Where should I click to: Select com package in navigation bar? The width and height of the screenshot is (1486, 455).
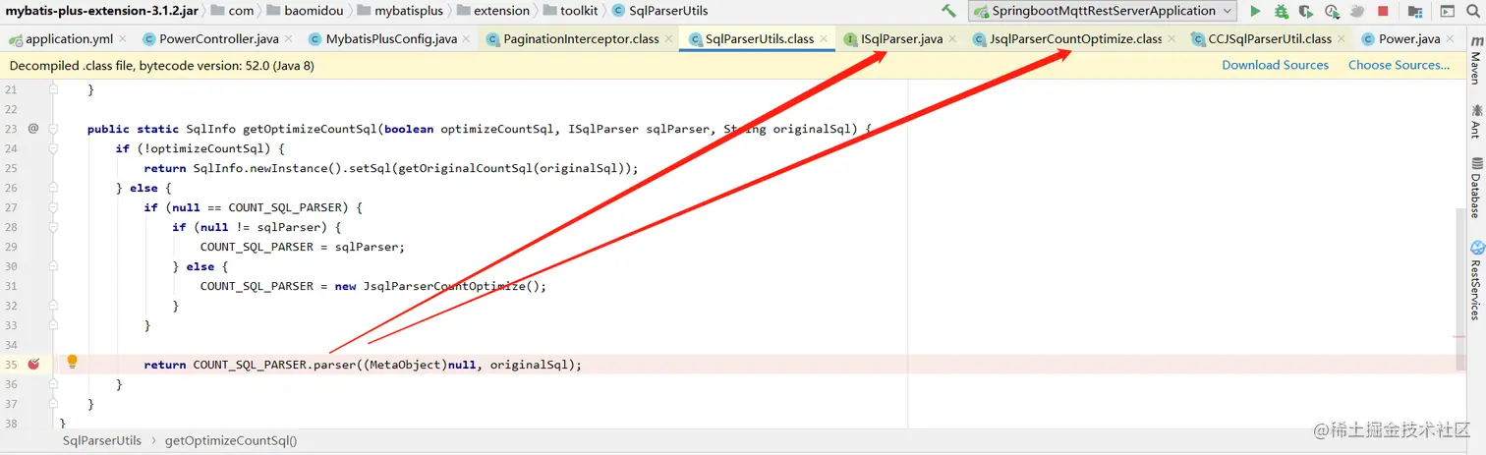[x=232, y=11]
